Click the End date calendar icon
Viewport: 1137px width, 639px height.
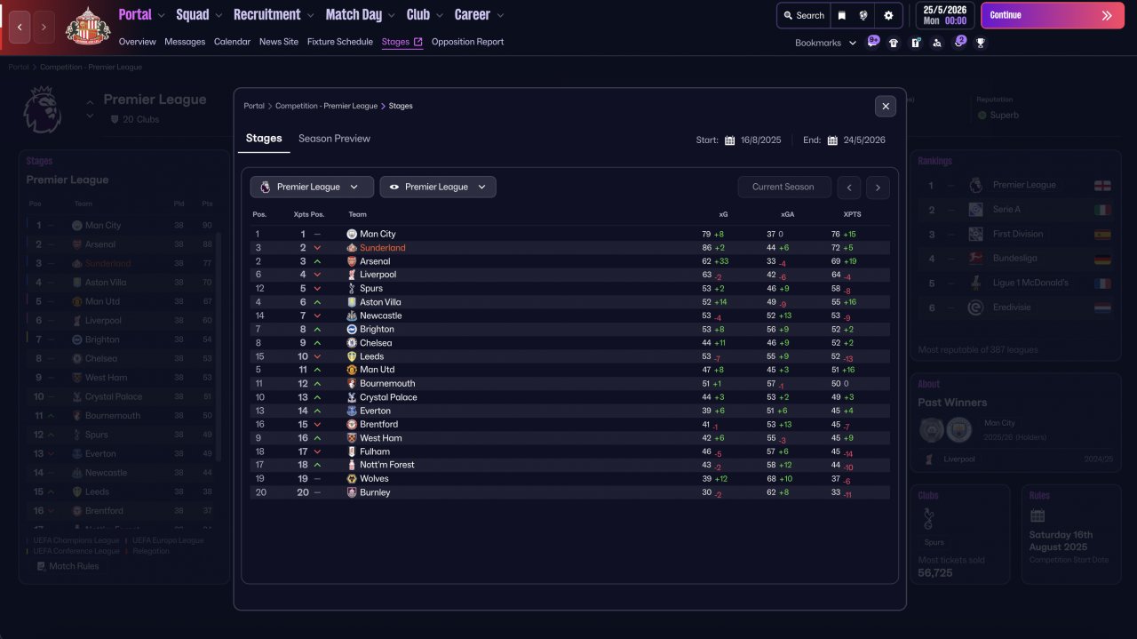832,140
